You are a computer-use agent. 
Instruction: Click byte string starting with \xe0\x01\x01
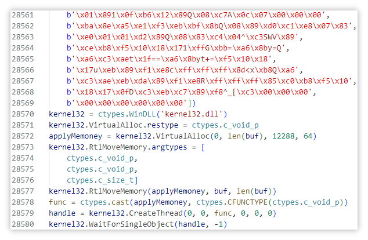click(182, 37)
